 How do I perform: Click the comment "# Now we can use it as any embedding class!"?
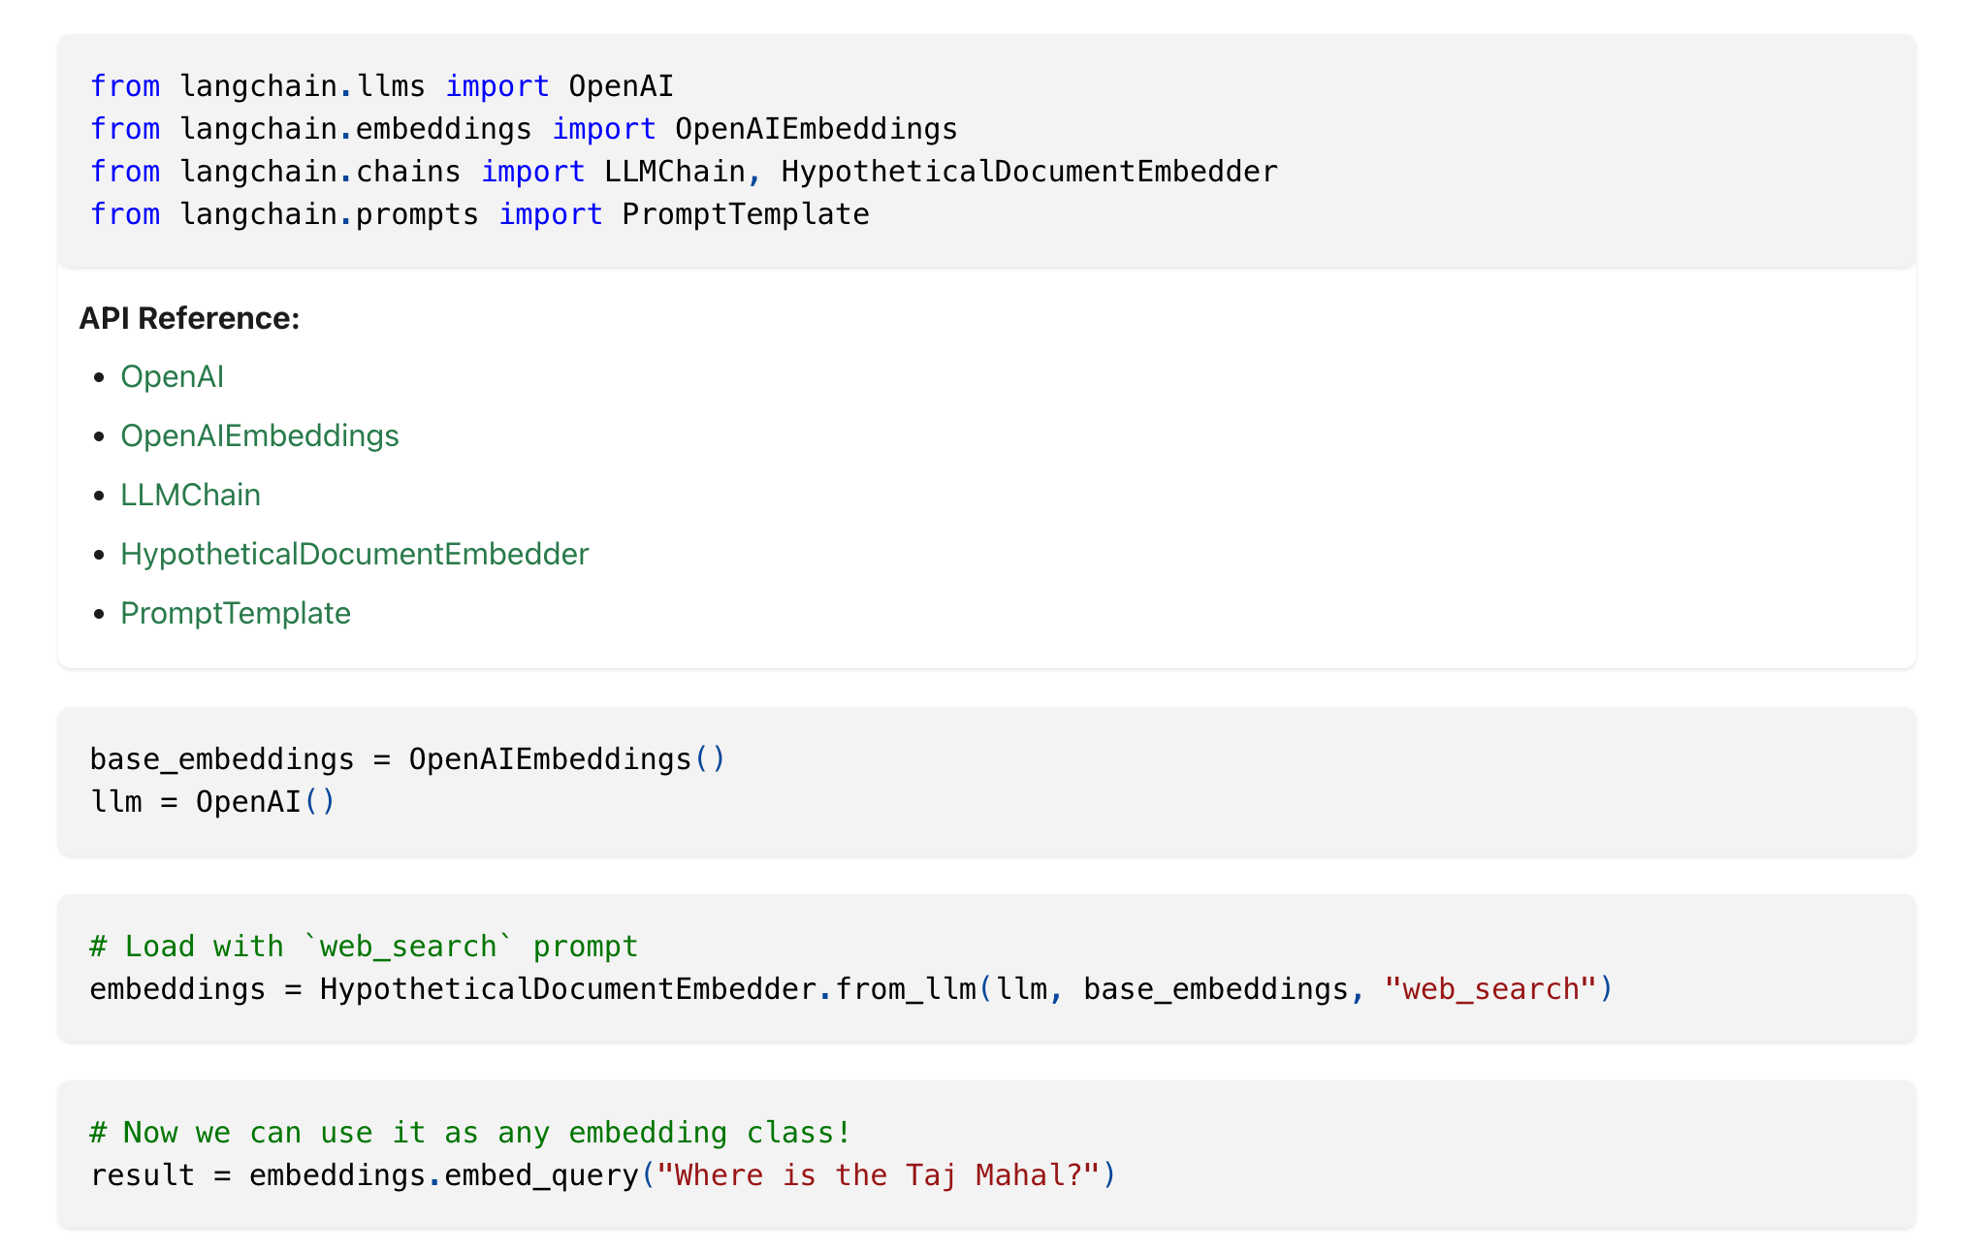[470, 1132]
